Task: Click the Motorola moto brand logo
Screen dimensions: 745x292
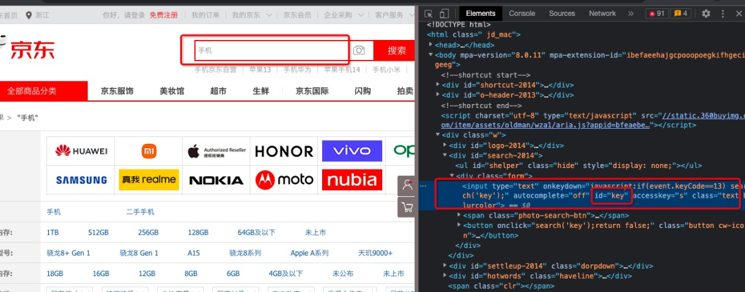Action: (284, 180)
